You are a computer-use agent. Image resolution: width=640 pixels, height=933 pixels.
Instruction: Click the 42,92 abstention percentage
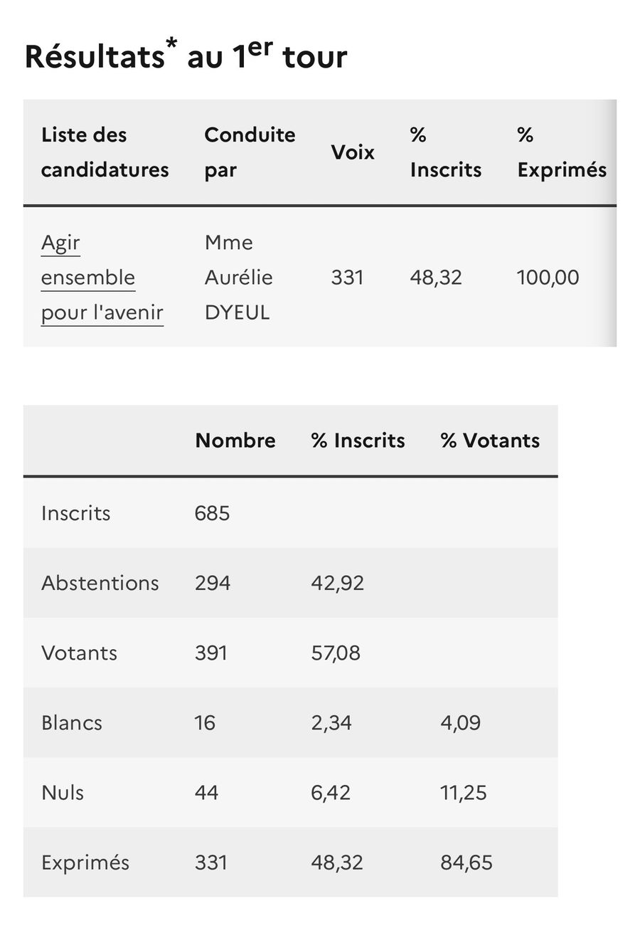point(337,583)
